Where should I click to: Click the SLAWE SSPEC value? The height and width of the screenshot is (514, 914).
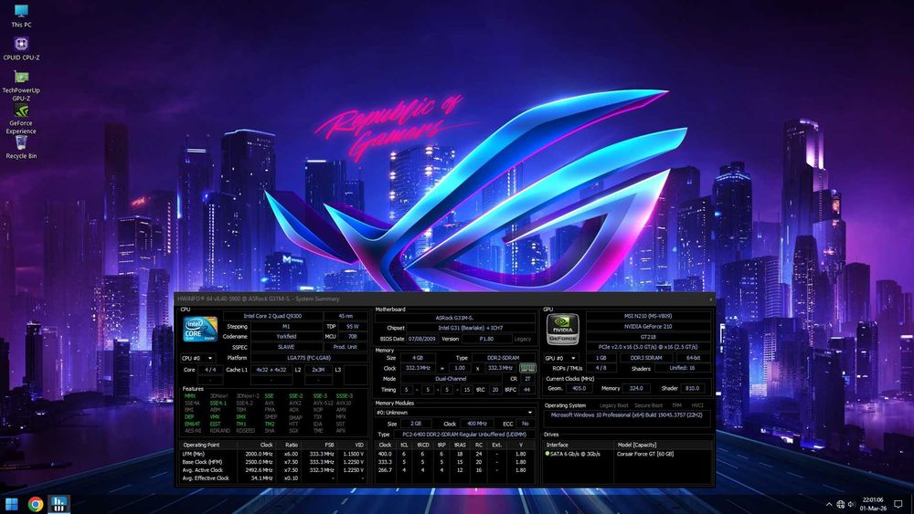pos(286,347)
